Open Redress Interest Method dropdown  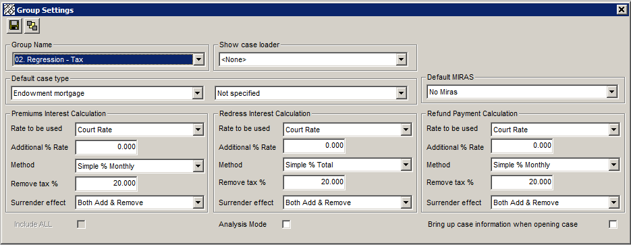coord(406,165)
